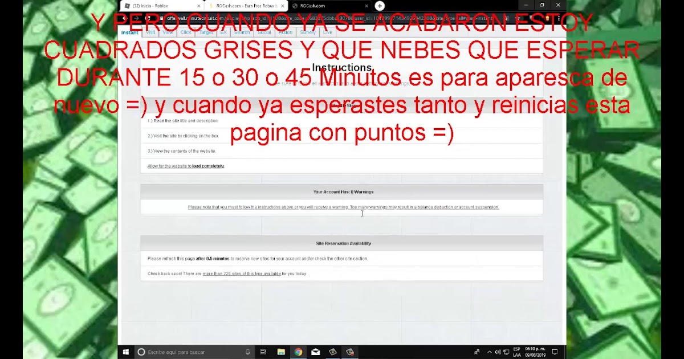Open the Click offer tab
Screen dimensions: 684x359
tap(186, 32)
